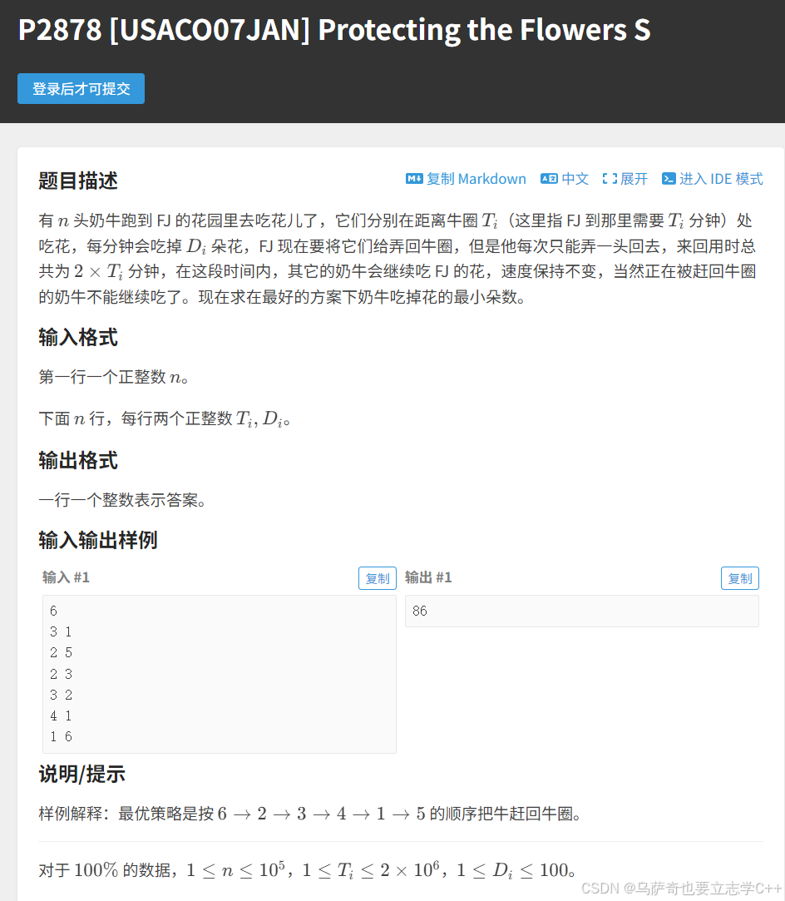Click the 对于 100% 的数据 constraints line
The image size is (785, 901).
pos(308,870)
